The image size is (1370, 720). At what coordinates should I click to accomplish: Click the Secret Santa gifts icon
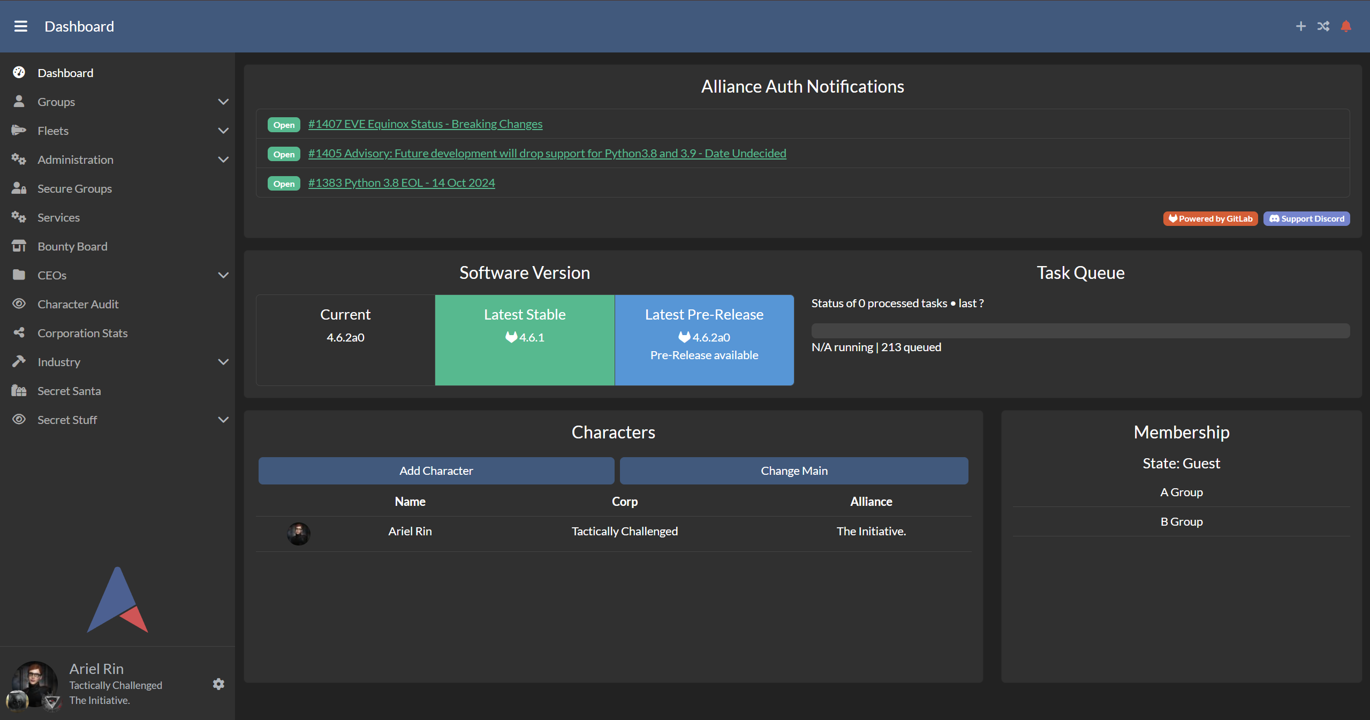[19, 391]
